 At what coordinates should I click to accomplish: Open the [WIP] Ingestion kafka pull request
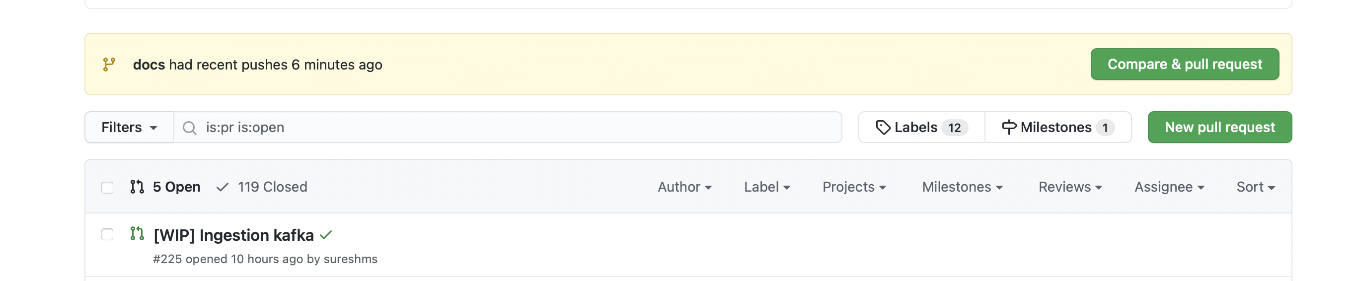click(233, 235)
